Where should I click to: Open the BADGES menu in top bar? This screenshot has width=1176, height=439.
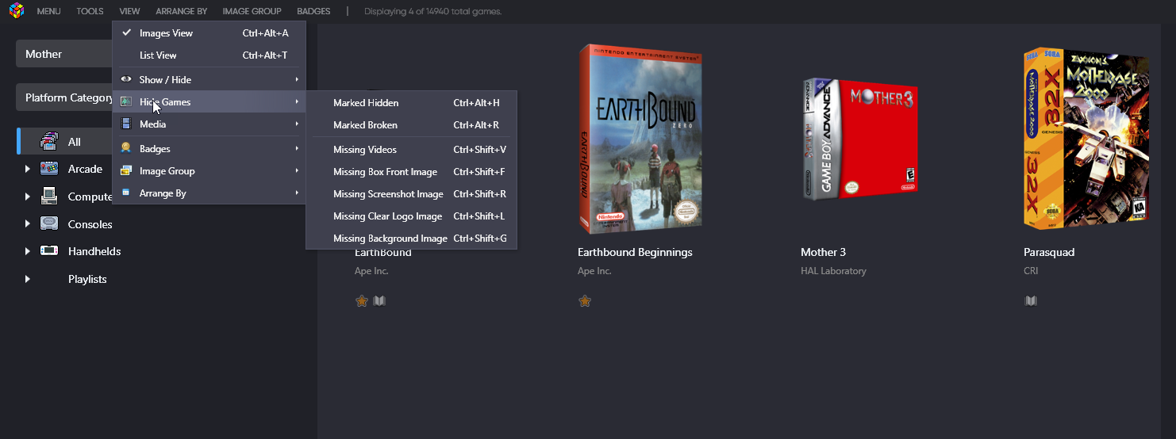pyautogui.click(x=313, y=11)
